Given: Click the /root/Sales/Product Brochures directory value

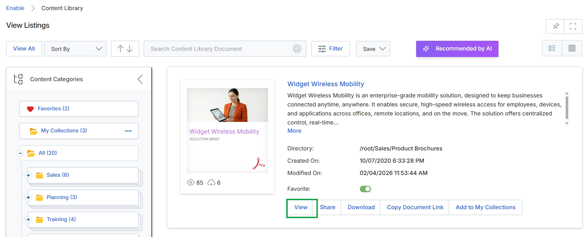Looking at the screenshot, I should tap(401, 149).
